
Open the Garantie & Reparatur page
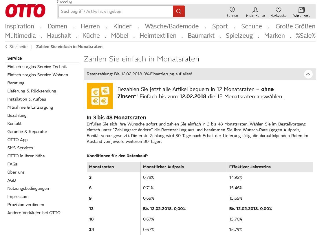[27, 132]
